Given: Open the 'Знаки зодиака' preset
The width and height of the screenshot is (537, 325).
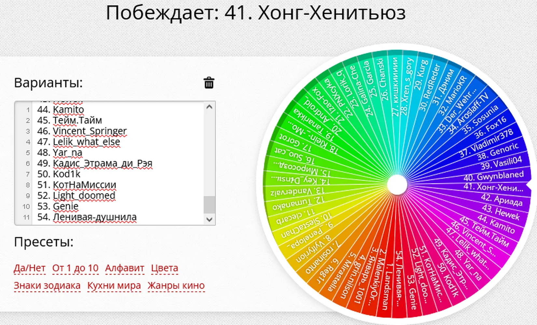Looking at the screenshot, I should pos(47,286).
